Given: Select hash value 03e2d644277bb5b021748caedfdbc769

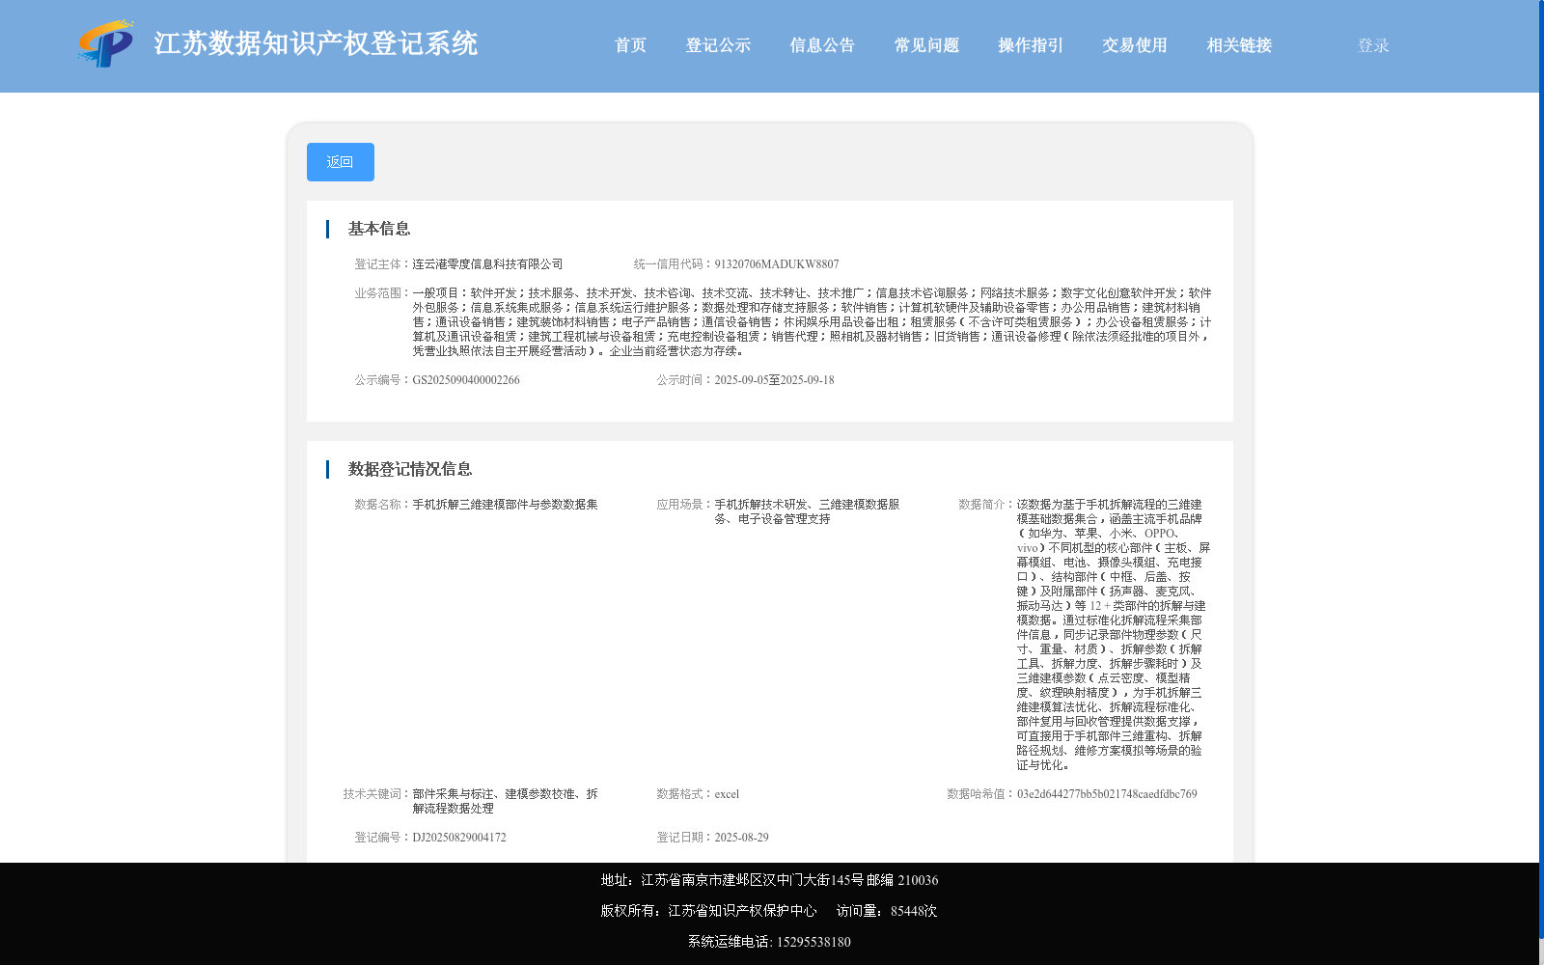Looking at the screenshot, I should tap(1107, 794).
